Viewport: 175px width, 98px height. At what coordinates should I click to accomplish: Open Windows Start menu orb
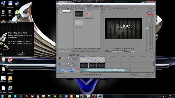tap(2, 96)
